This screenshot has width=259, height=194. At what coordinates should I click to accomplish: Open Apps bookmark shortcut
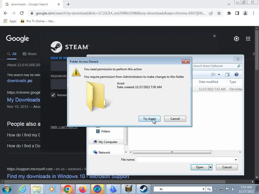(10, 21)
